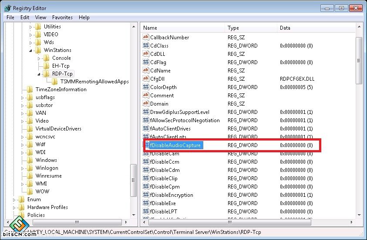Click the tree pane scroll down arrow
The height and width of the screenshot is (240, 367).
tap(134, 215)
